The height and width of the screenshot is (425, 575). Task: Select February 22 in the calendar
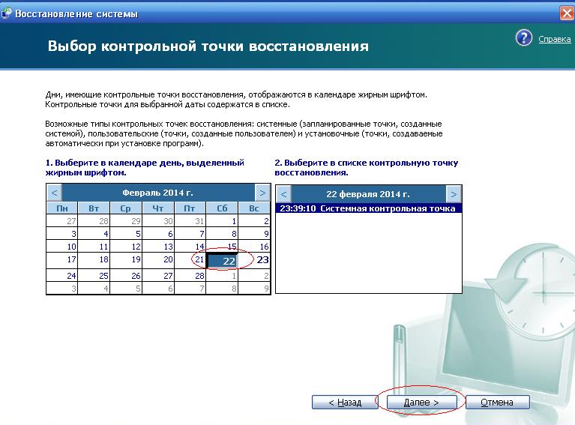[222, 261]
